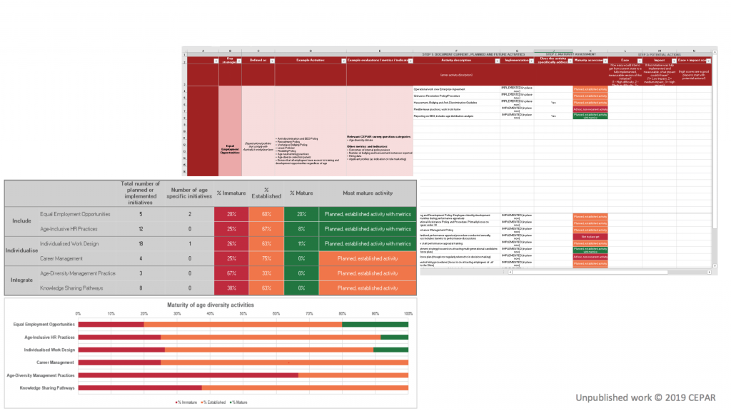This screenshot has height=411, width=731.
Task: Open the Defined as column filter arrow
Action: (x=272, y=61)
